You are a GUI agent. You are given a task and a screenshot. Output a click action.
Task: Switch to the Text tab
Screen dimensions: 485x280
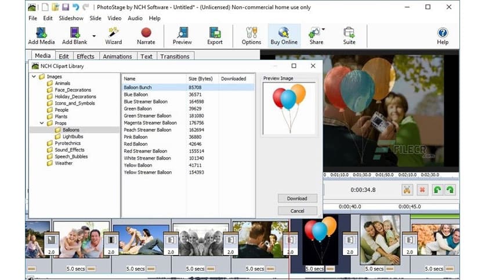[146, 57]
